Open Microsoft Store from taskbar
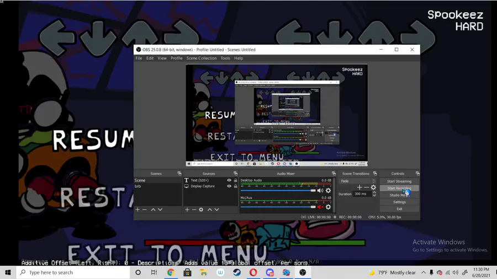Image resolution: width=497 pixels, height=279 pixels. click(187, 272)
